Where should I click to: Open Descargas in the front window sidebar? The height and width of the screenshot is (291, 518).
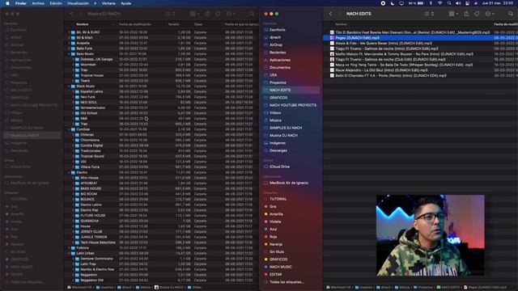click(278, 151)
